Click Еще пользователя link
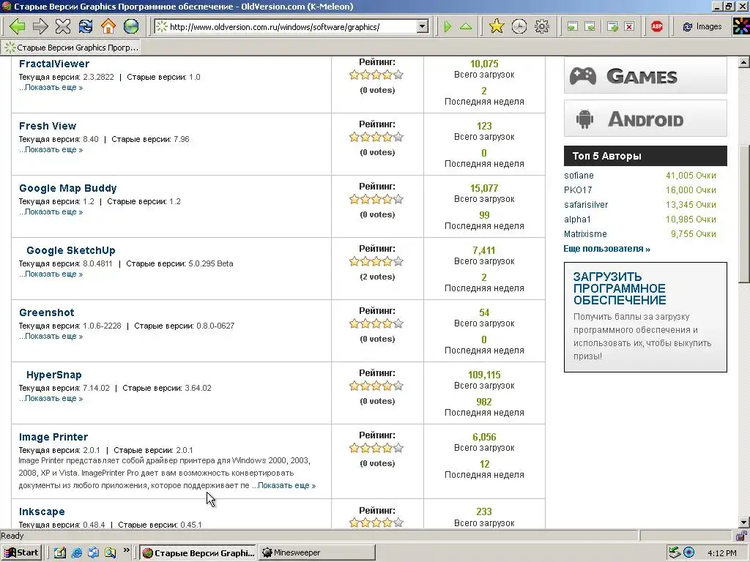 point(607,249)
